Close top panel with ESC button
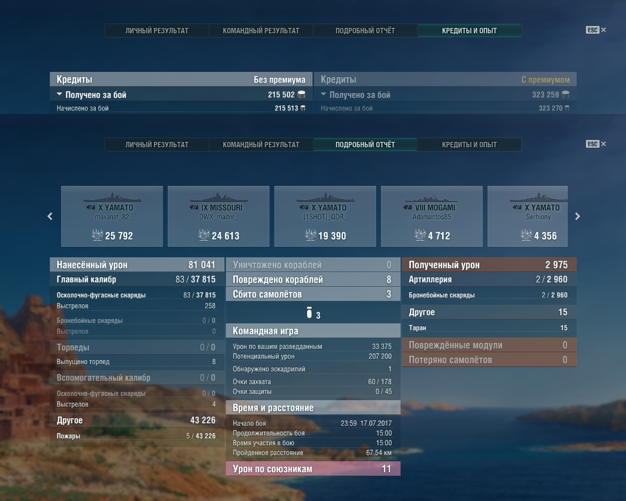 point(596,30)
